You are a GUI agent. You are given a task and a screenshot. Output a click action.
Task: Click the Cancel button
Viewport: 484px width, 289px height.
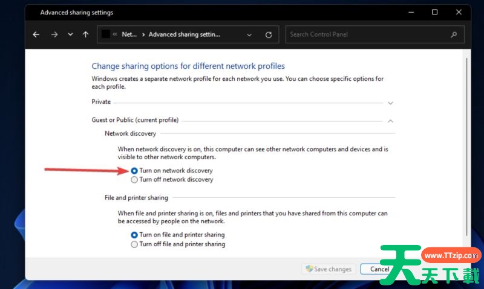[380, 269]
